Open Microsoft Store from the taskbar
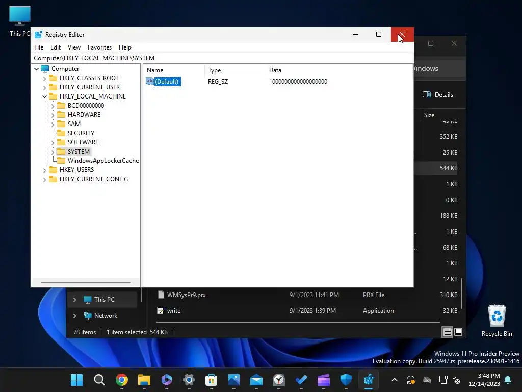The image size is (522, 392). pyautogui.click(x=212, y=380)
